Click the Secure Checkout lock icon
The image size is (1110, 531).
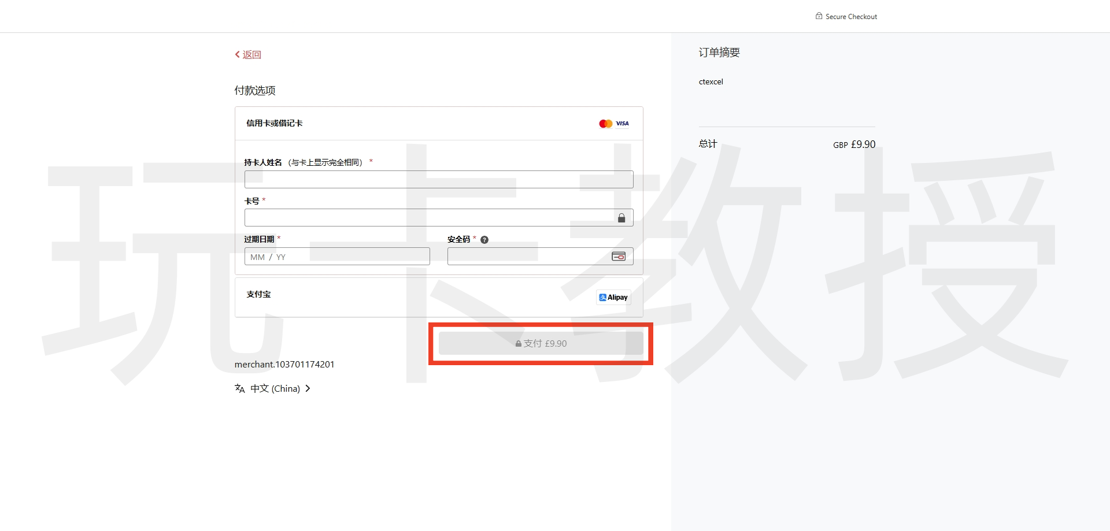[819, 16]
